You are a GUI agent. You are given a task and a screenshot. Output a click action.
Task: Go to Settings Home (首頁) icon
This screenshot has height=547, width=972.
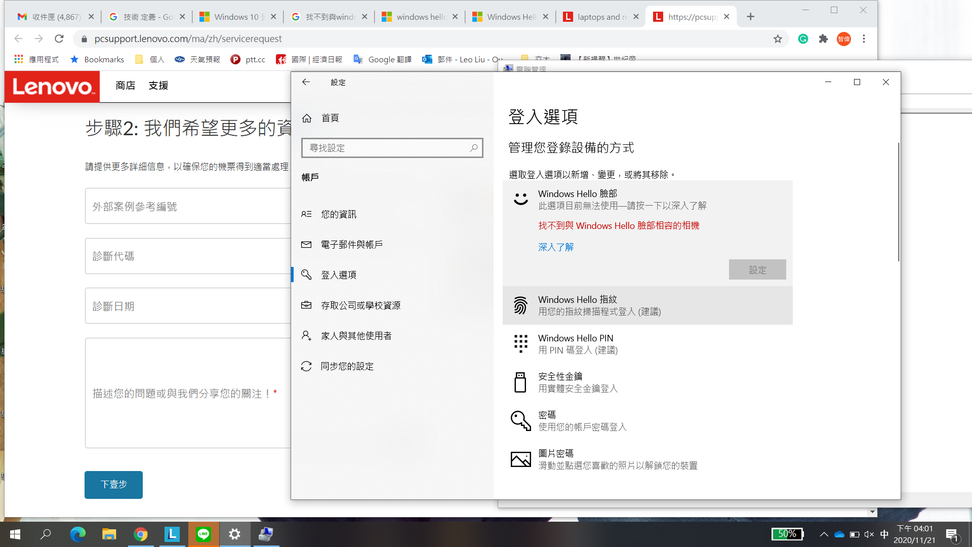[307, 118]
